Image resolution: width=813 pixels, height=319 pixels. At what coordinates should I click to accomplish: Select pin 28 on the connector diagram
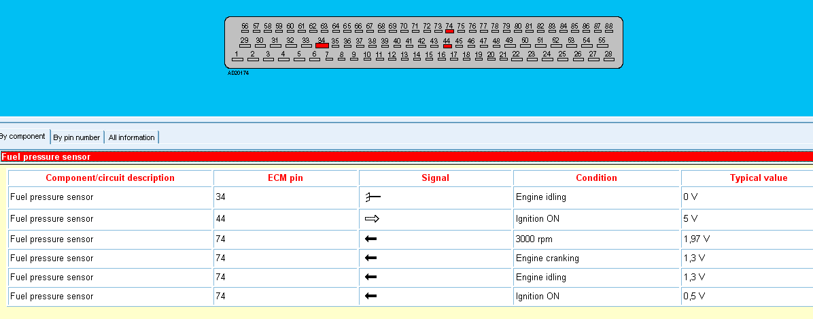coord(608,56)
